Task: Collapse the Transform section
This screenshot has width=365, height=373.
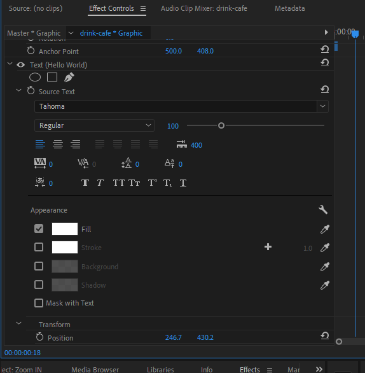Action: tap(19, 323)
